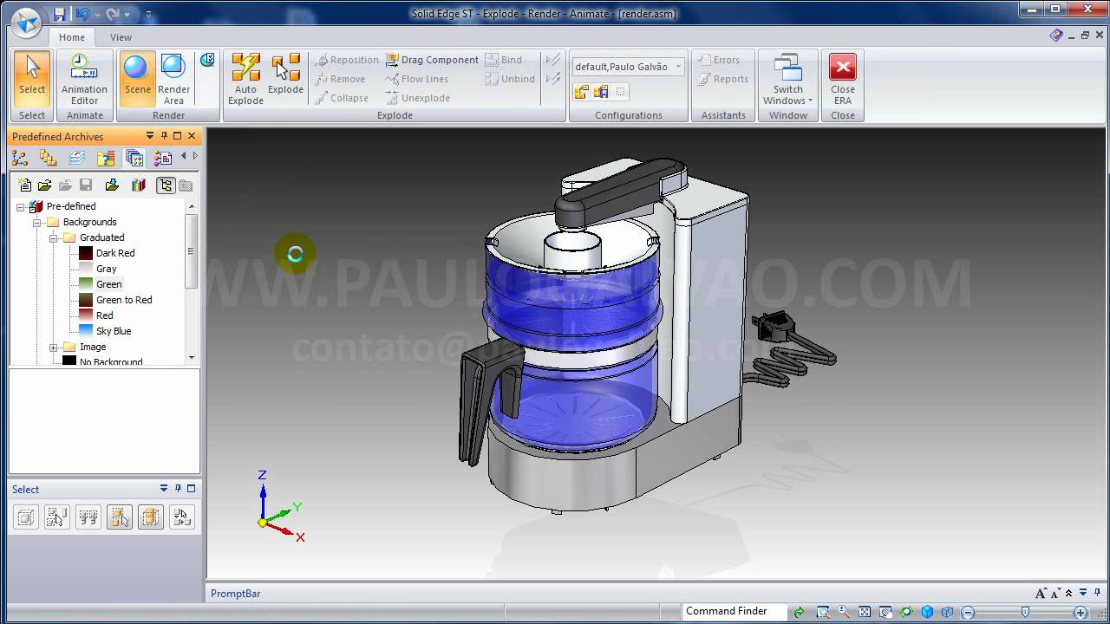Click the second display configurations icon

pyautogui.click(x=601, y=92)
